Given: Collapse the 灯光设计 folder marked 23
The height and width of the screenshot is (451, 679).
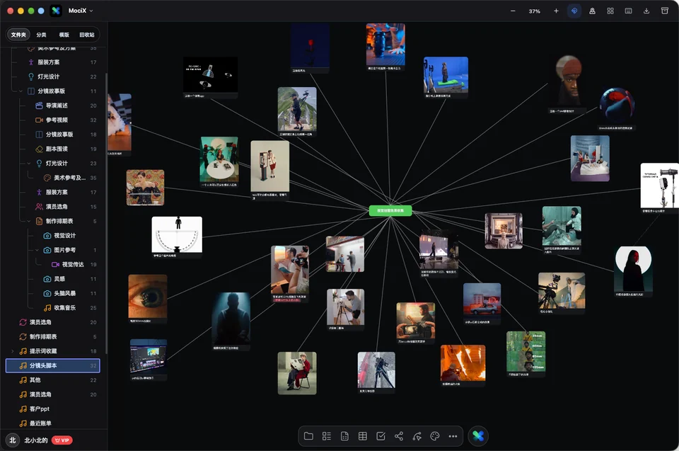Looking at the screenshot, I should pos(28,164).
